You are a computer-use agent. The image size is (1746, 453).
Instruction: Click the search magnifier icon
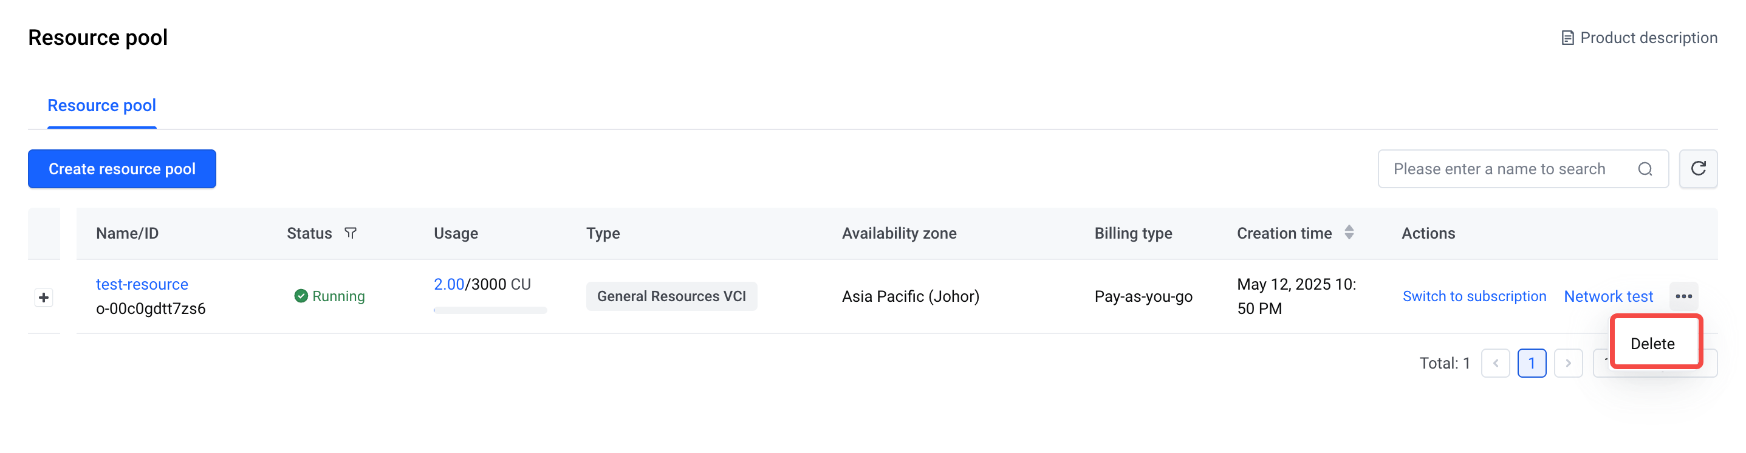pyautogui.click(x=1645, y=169)
